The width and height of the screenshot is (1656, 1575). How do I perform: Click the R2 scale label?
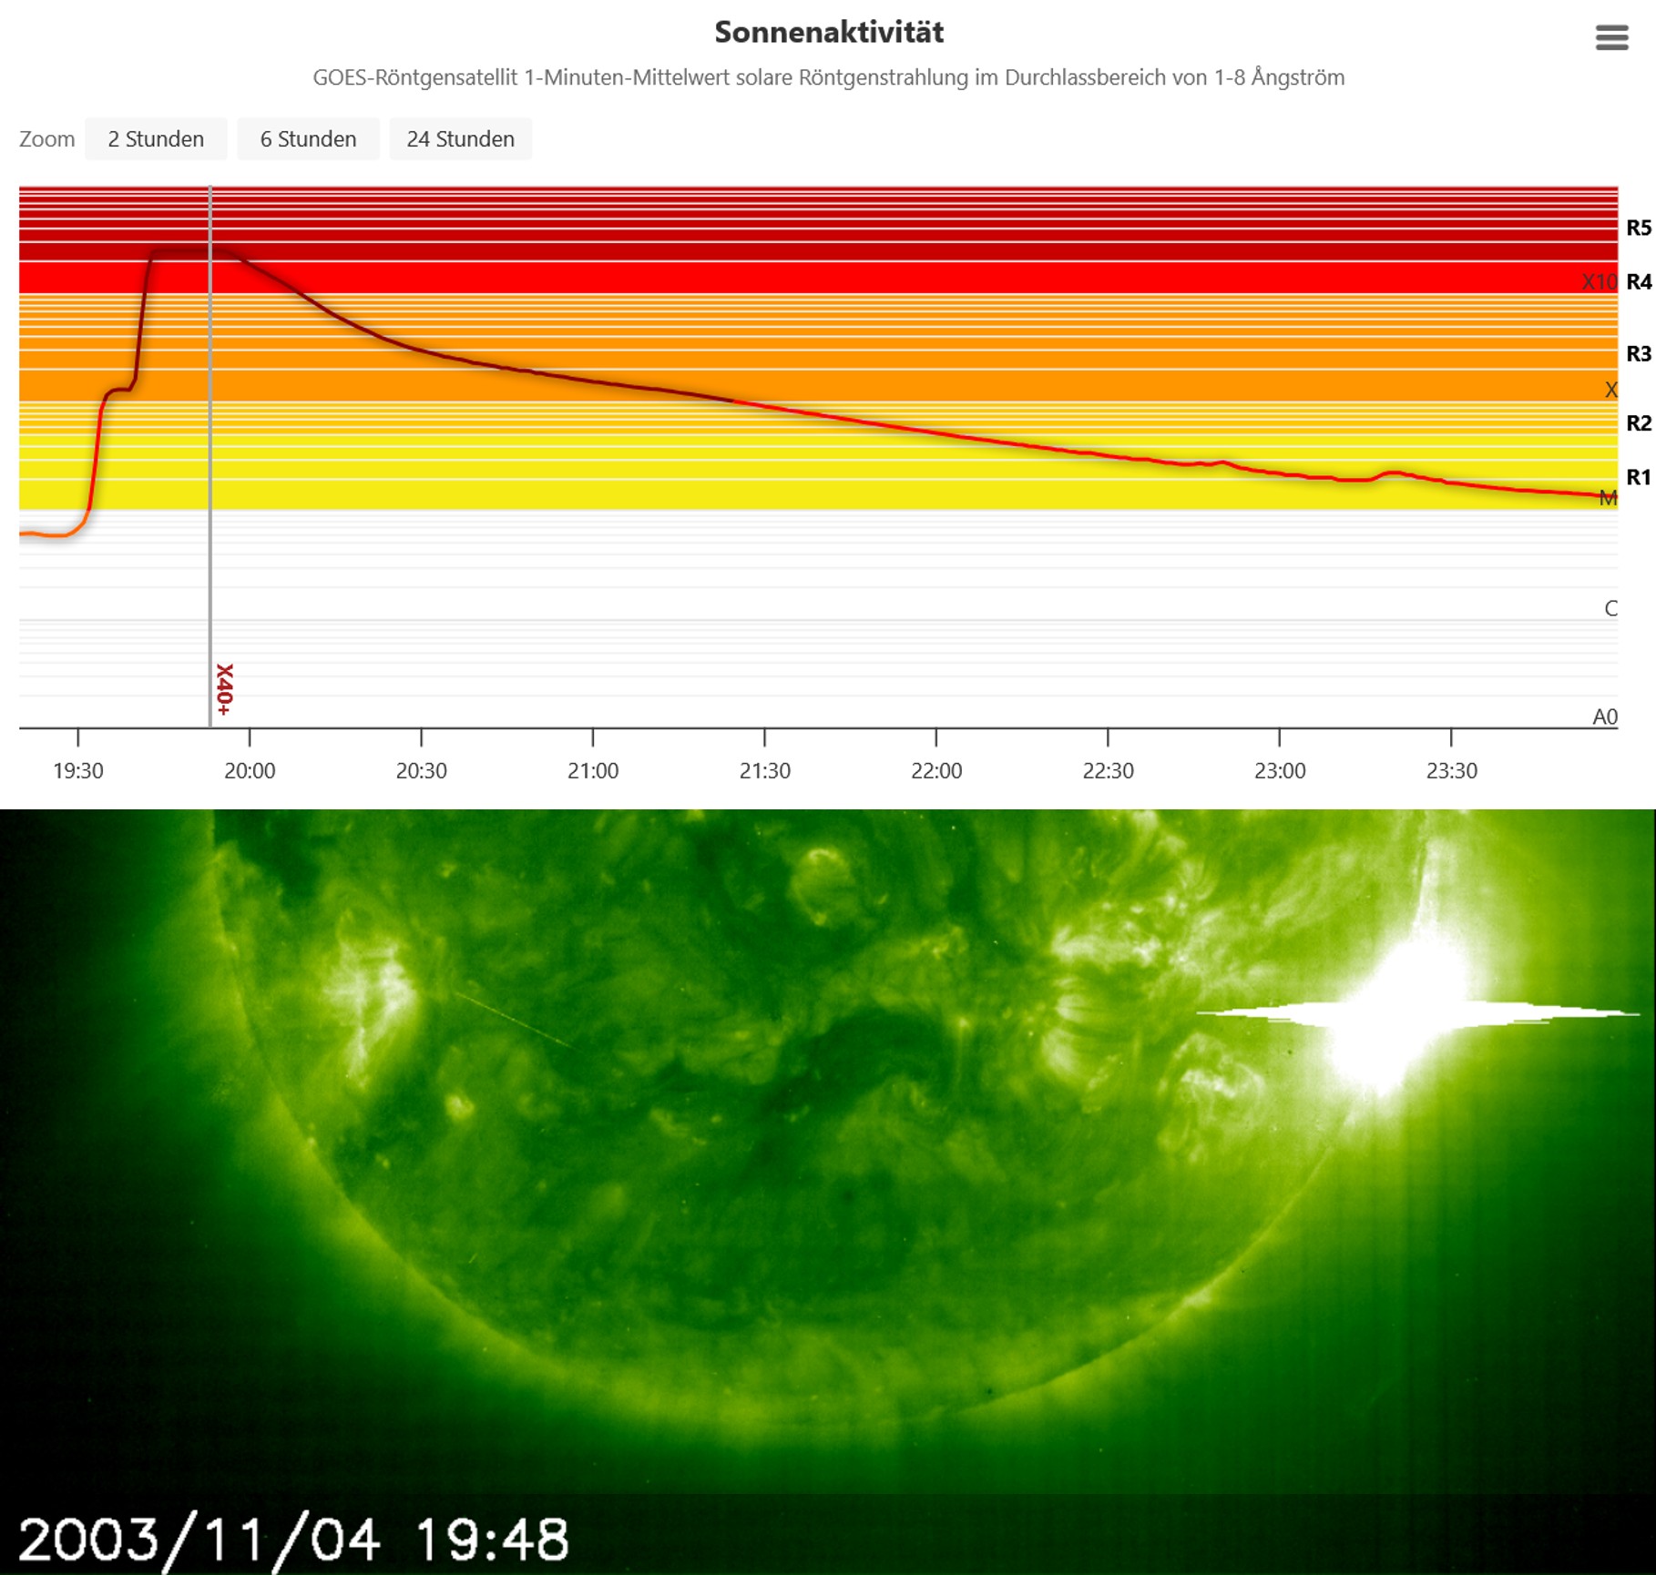pyautogui.click(x=1638, y=423)
